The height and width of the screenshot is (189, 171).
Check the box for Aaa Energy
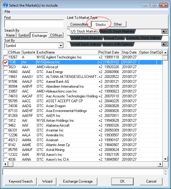pyautogui.click(x=5, y=72)
